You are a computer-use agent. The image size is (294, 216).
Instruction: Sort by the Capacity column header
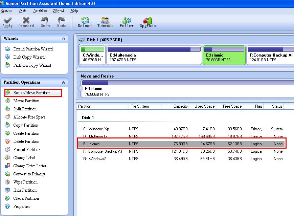(175, 106)
